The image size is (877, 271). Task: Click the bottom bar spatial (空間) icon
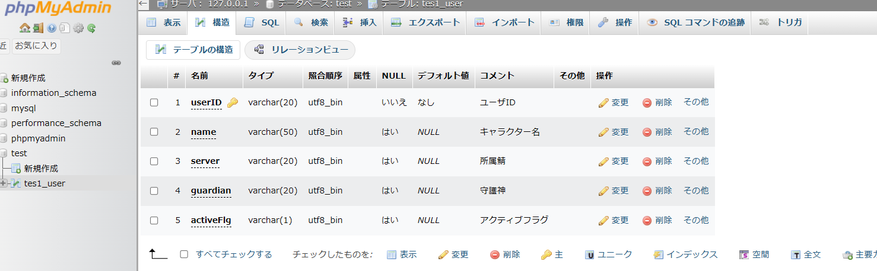point(744,254)
